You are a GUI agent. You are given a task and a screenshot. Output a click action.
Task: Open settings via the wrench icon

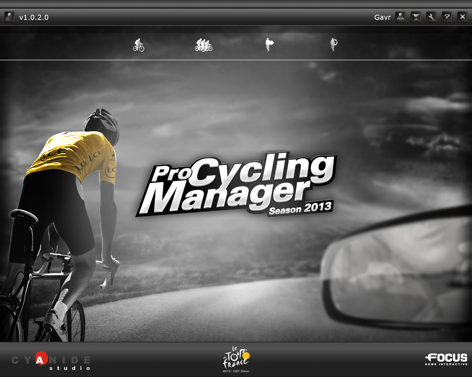[431, 17]
